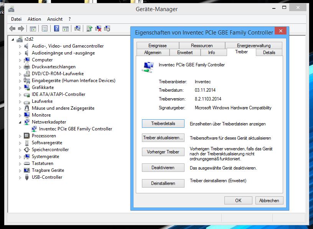The image size is (313, 229).
Task: Select the Druckwarteschlangen printer icon
Action: tap(27, 67)
